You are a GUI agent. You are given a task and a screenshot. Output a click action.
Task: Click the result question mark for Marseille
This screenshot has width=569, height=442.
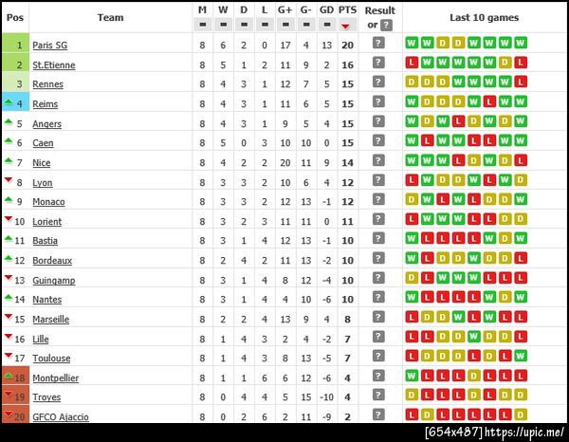(x=378, y=318)
